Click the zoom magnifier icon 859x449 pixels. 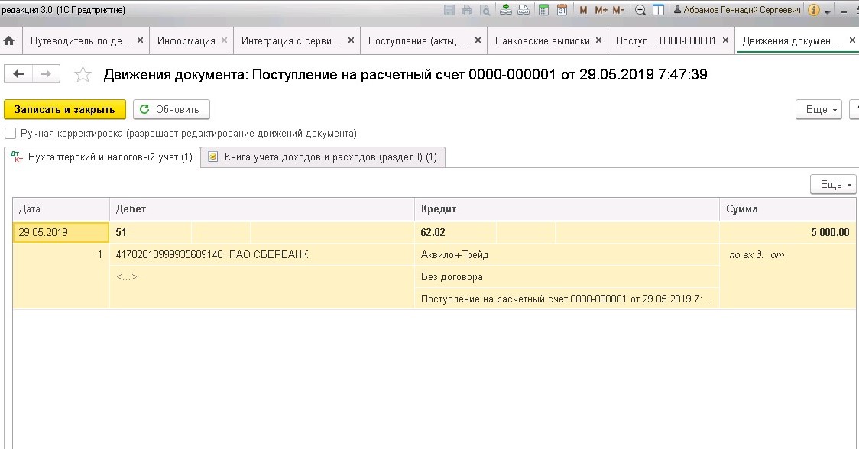click(x=640, y=10)
